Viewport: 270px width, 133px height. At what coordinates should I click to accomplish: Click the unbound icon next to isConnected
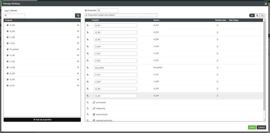click(87, 102)
